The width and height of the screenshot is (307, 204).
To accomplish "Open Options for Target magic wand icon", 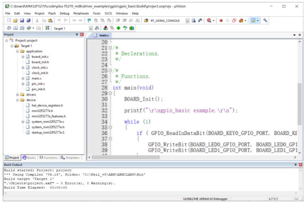I will tap(97, 28).
